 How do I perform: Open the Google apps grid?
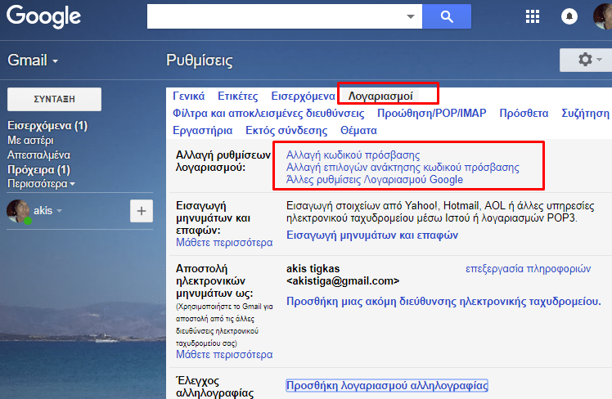click(x=533, y=16)
